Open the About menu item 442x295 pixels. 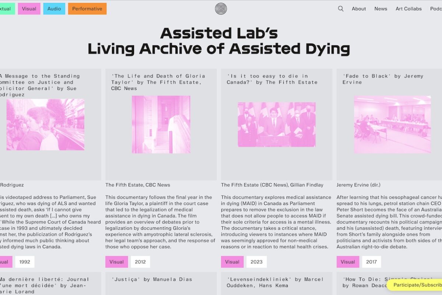(x=359, y=9)
